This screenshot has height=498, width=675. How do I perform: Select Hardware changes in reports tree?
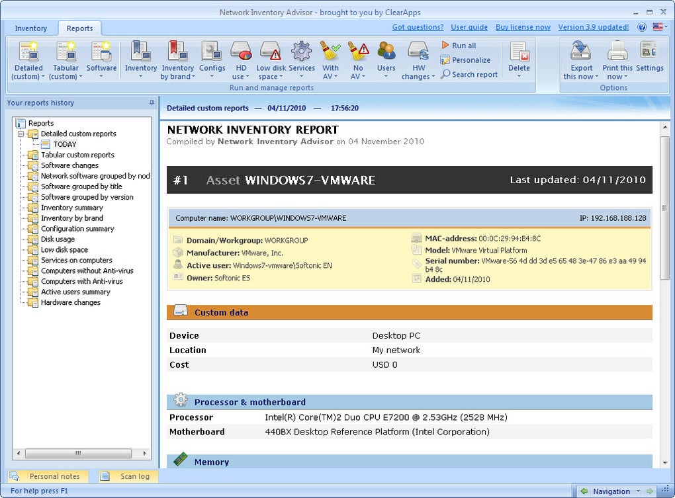71,302
